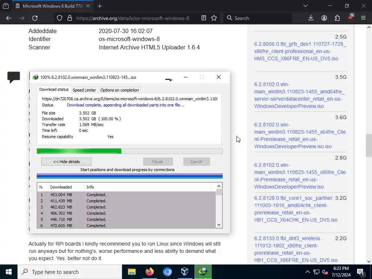Click the Downloaded column header
The image size is (372, 279).
[66, 187]
